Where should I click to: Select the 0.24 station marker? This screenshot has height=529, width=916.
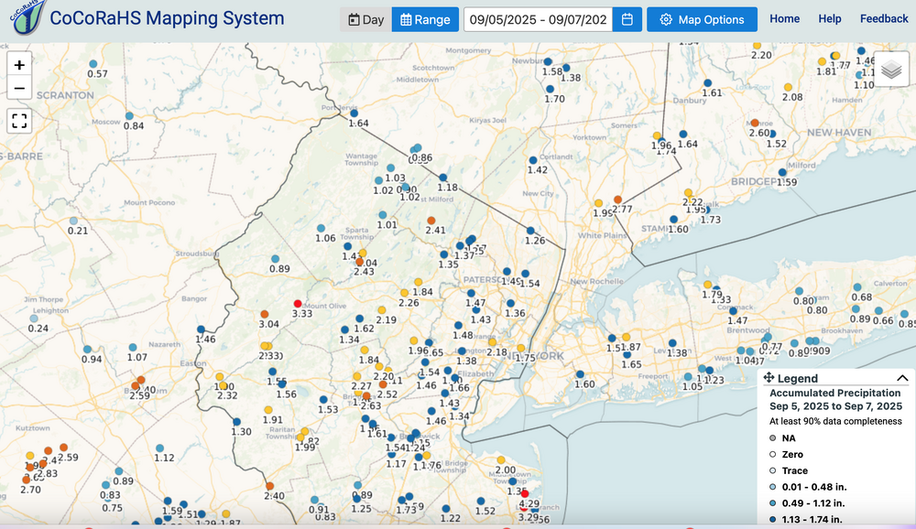coord(33,318)
